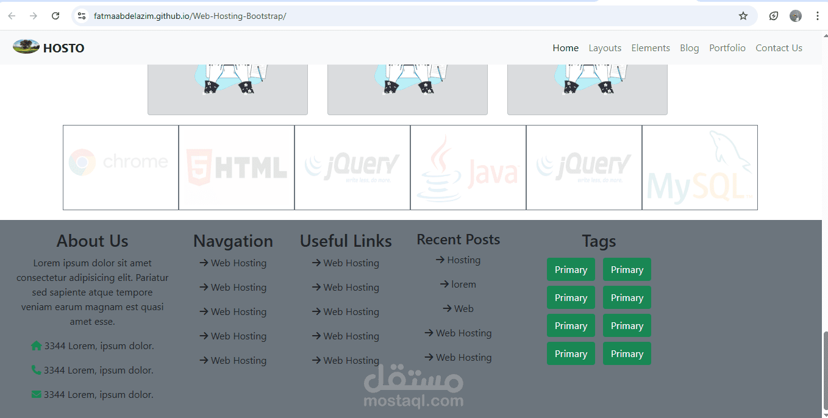828x418 pixels.
Task: Open the profile avatar in Chrome toolbar
Action: click(796, 16)
